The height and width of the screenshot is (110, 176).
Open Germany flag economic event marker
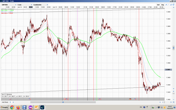click(x=130, y=99)
